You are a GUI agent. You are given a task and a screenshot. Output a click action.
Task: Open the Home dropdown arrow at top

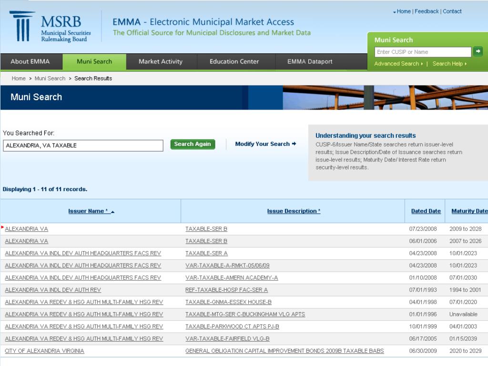(395, 11)
